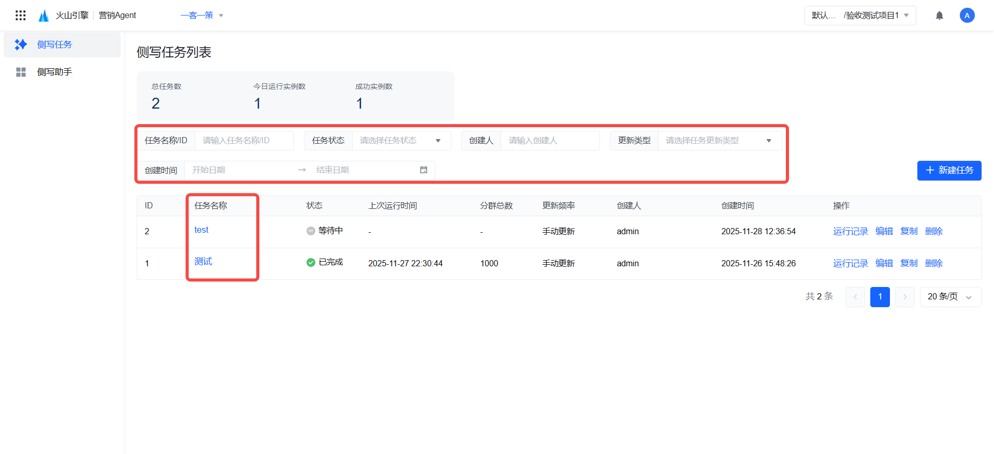994x454 pixels.
Task: Go to the next page arrow
Action: click(904, 297)
